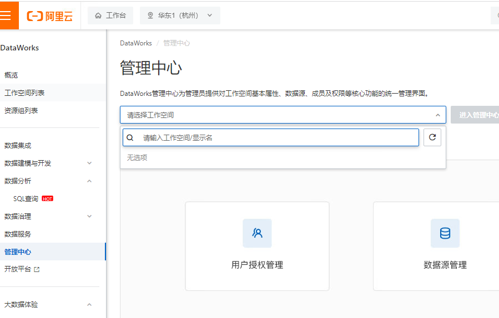Click the 管理中心 breadcrumb
Viewport: 499px width, 318px height.
(x=177, y=43)
